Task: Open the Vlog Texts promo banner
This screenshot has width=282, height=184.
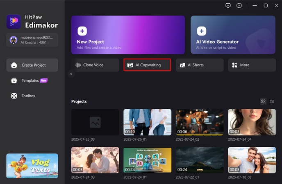Action: [32, 166]
